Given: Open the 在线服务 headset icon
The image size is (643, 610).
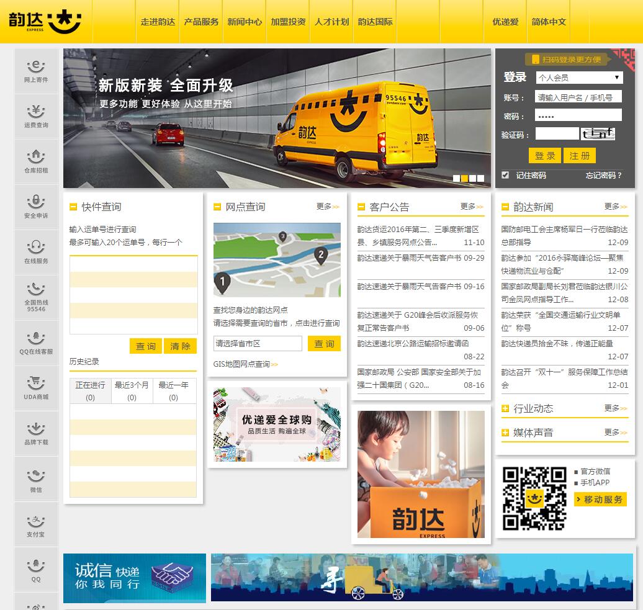Looking at the screenshot, I should [36, 252].
